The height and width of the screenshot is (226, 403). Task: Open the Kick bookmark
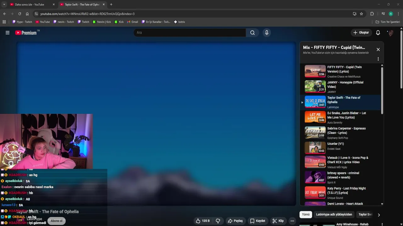119,22
